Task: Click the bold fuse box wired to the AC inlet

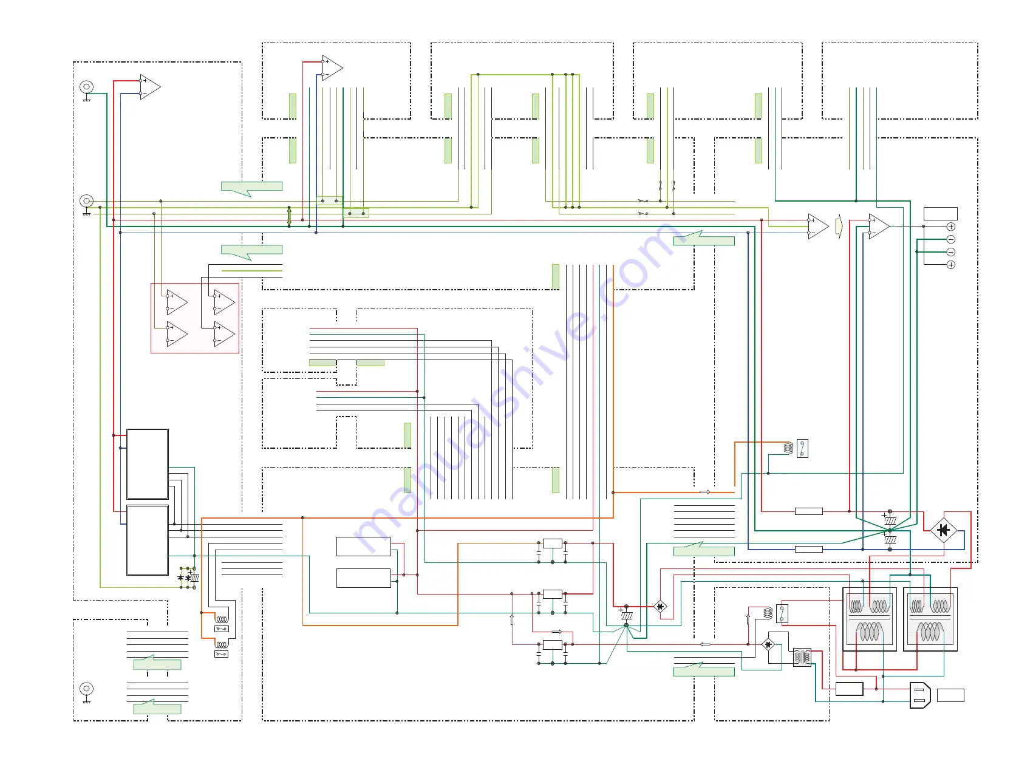Action: pos(849,689)
